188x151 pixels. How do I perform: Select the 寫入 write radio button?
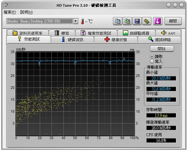152,61
